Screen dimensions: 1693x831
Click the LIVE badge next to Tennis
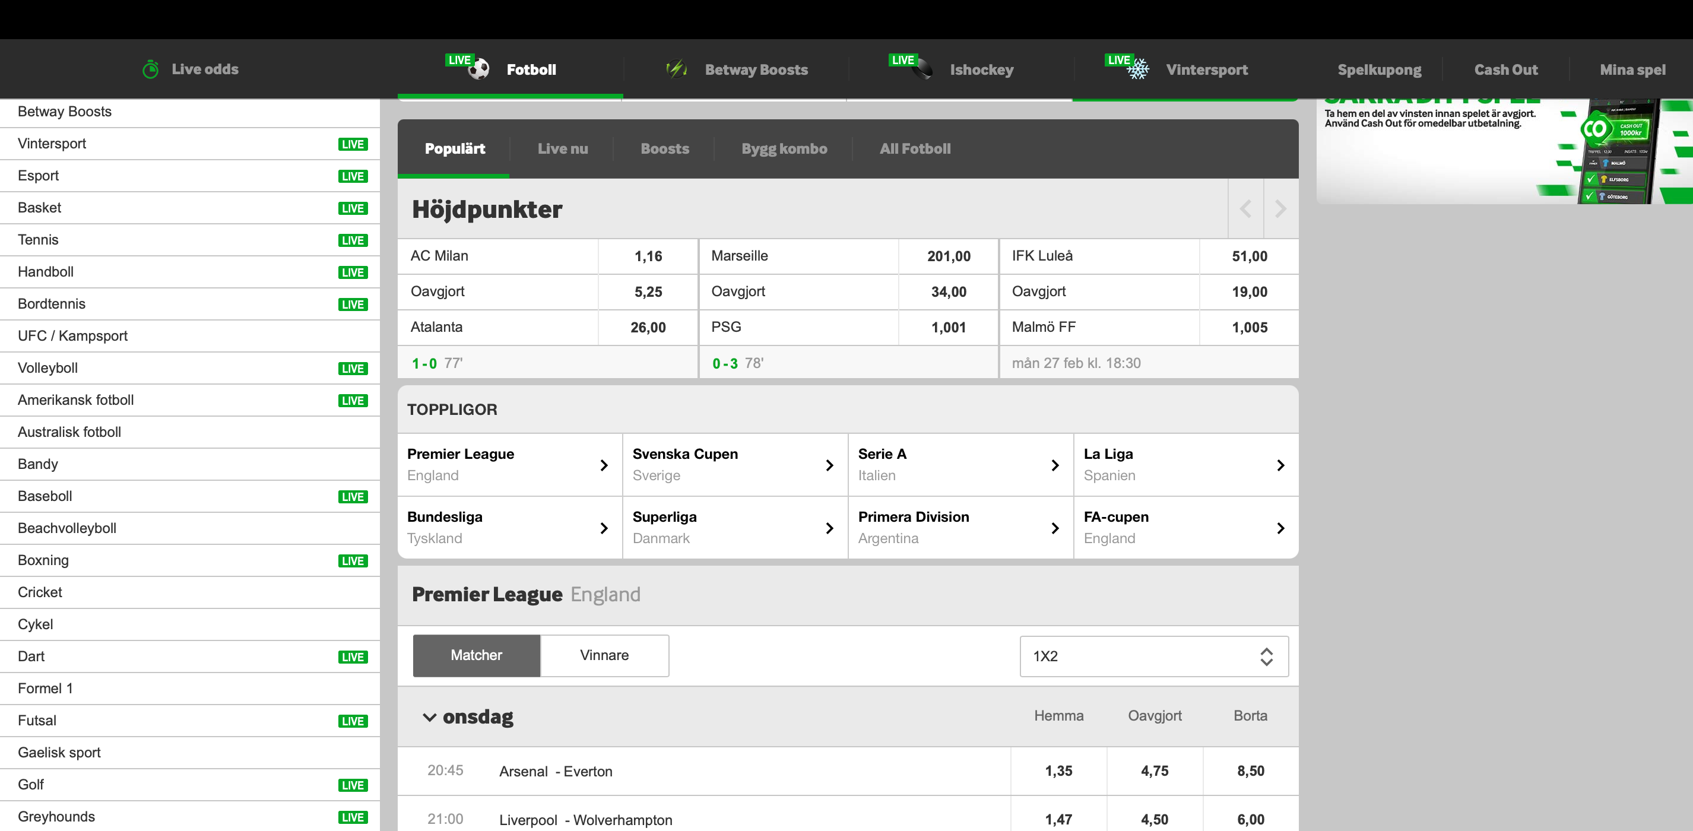click(x=353, y=240)
